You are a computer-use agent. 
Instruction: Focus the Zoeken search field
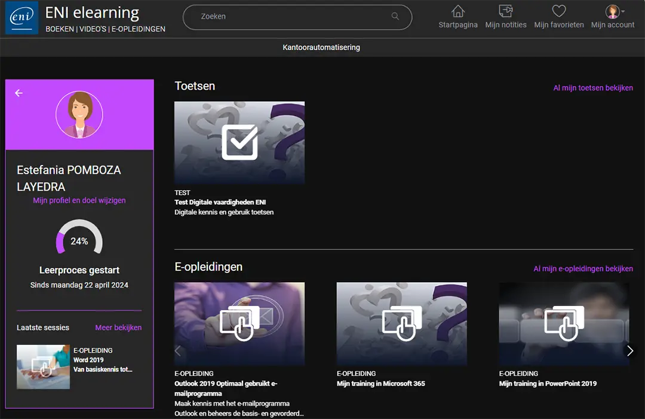pyautogui.click(x=297, y=17)
